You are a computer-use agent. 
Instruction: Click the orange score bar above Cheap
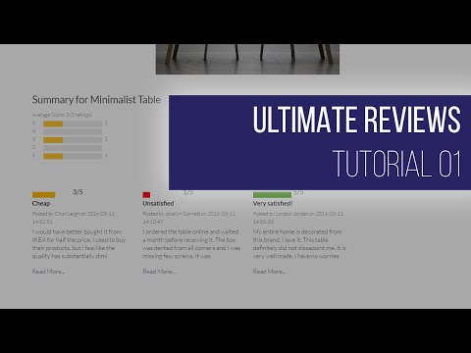(43, 195)
